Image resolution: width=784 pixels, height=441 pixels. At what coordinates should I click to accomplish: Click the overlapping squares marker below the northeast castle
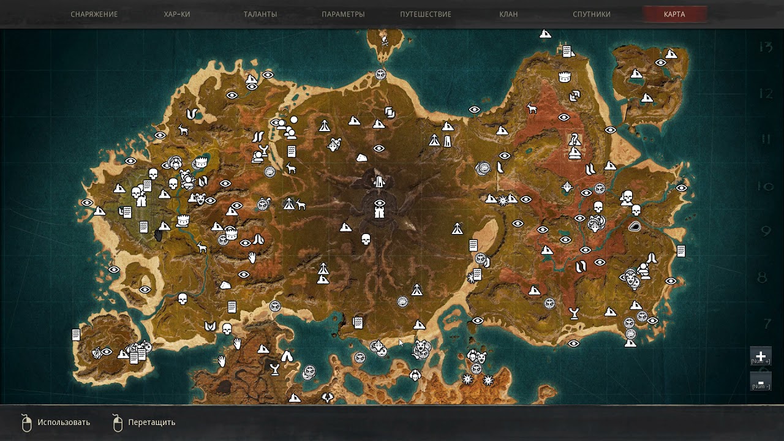(x=575, y=96)
